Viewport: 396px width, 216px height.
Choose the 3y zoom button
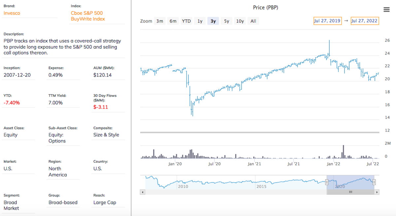213,21
